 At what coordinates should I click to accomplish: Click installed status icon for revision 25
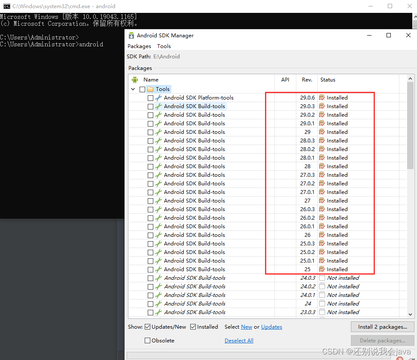(x=322, y=269)
